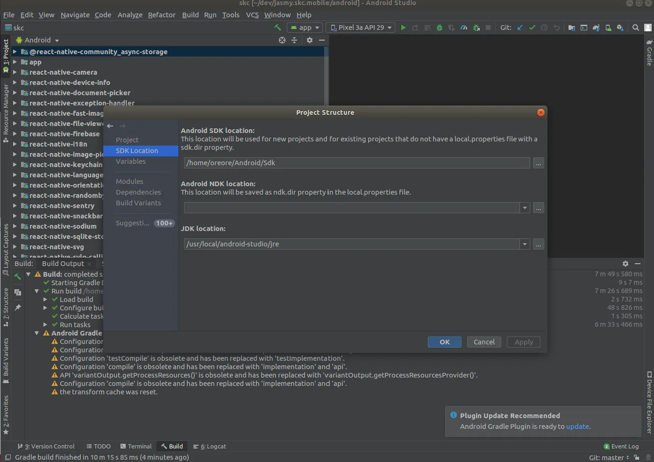Attach debugger to Android process icon
Viewport: 654px width, 462px height.
pyautogui.click(x=476, y=28)
